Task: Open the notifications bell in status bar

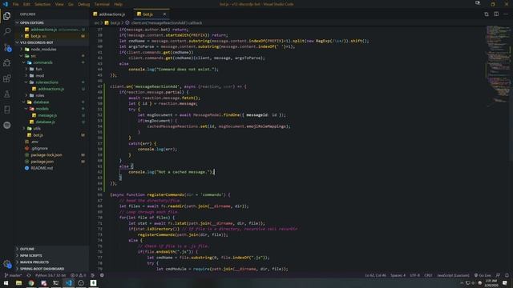Action: (x=507, y=275)
